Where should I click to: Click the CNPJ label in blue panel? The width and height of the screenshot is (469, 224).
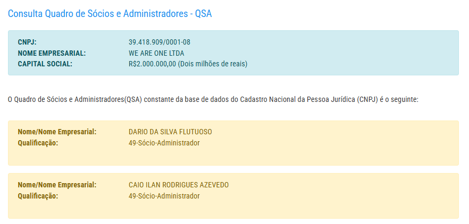(x=27, y=42)
